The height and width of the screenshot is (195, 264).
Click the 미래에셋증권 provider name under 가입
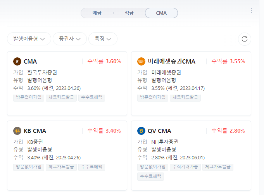click(166, 72)
